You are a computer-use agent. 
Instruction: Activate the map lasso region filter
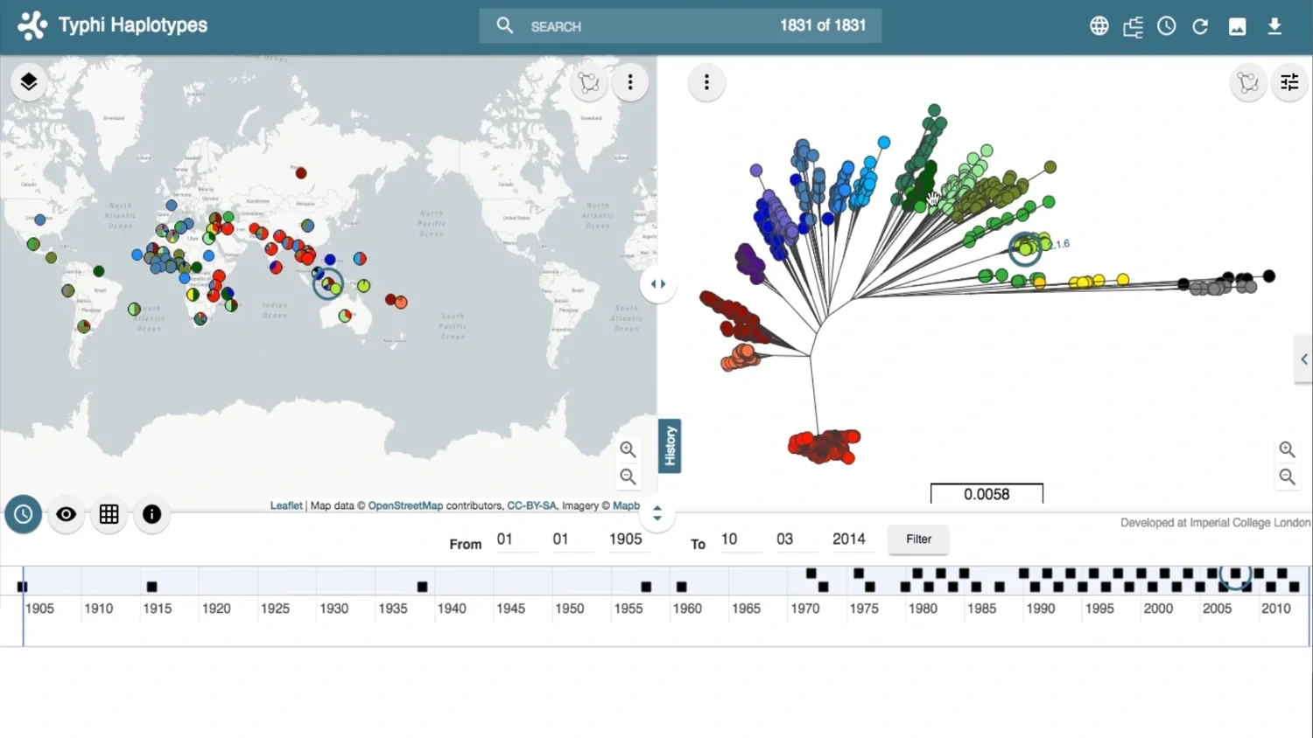pyautogui.click(x=589, y=83)
